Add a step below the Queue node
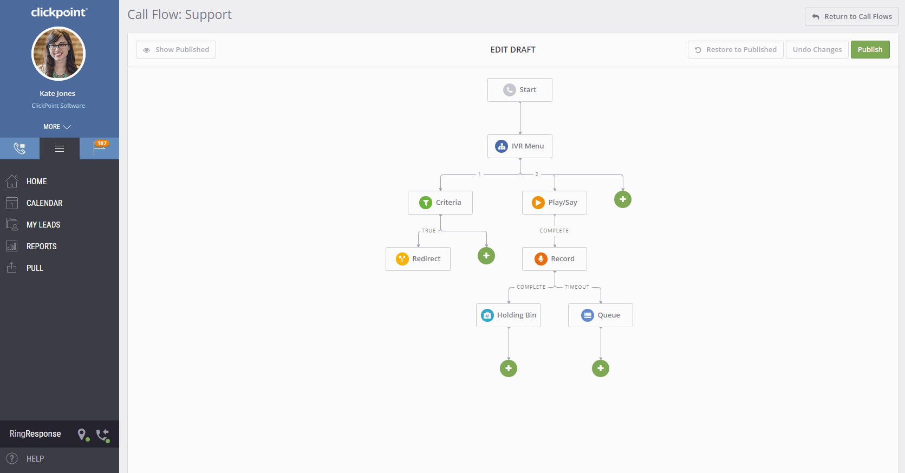Viewport: 905px width, 473px height. pos(601,368)
